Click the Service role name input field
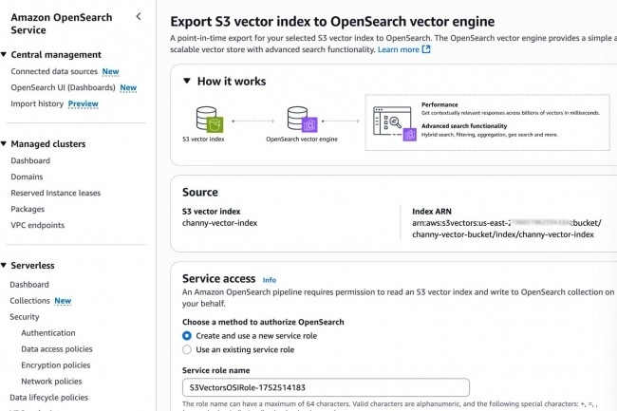The width and height of the screenshot is (617, 411). (325, 387)
